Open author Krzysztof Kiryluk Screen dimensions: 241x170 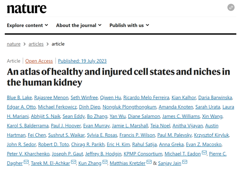[x=211, y=135]
